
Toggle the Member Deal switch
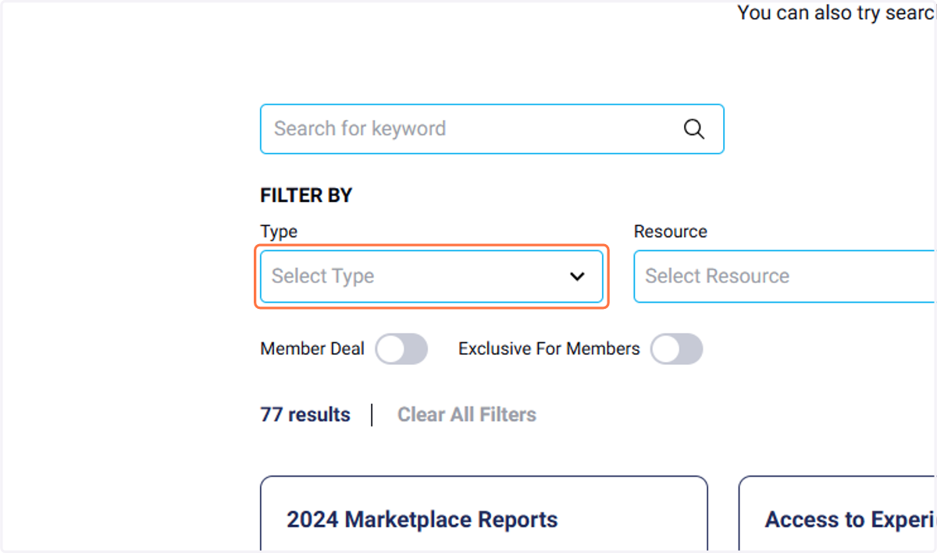pyautogui.click(x=401, y=349)
